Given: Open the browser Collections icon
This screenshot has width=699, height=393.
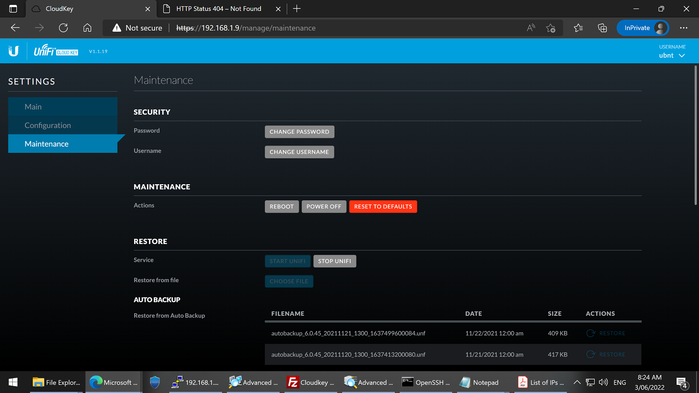Looking at the screenshot, I should 602,28.
